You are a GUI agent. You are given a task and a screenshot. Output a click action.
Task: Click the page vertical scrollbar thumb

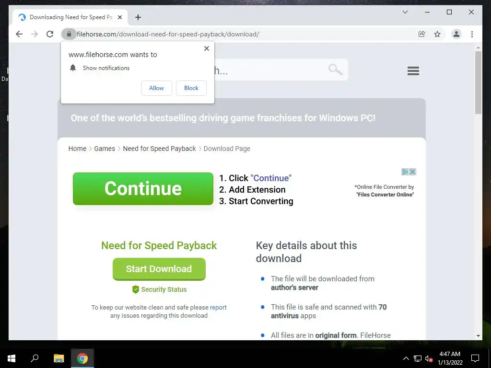pyautogui.click(x=478, y=82)
